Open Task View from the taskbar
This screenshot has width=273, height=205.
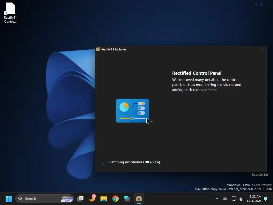(x=80, y=199)
